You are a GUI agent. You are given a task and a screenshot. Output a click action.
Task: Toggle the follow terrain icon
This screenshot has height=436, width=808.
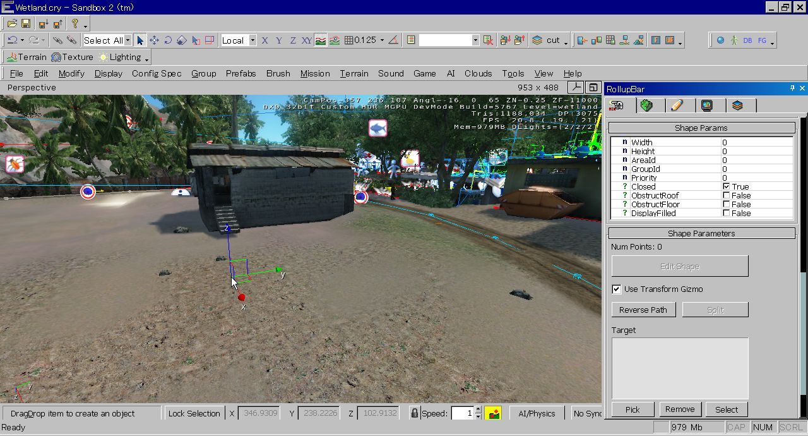point(321,40)
